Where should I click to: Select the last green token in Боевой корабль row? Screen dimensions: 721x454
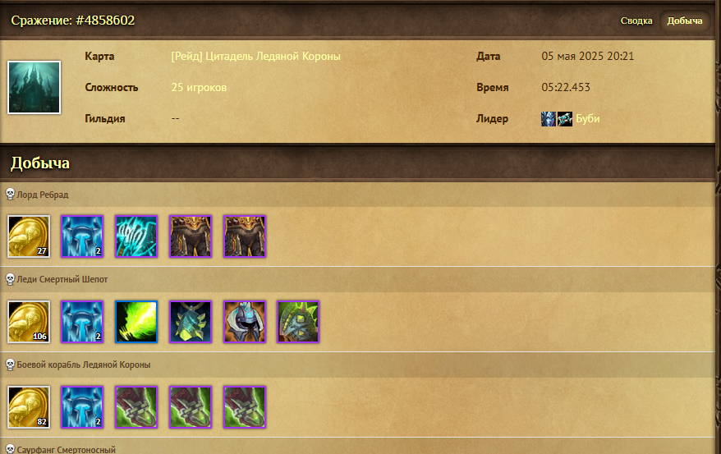[x=245, y=407]
